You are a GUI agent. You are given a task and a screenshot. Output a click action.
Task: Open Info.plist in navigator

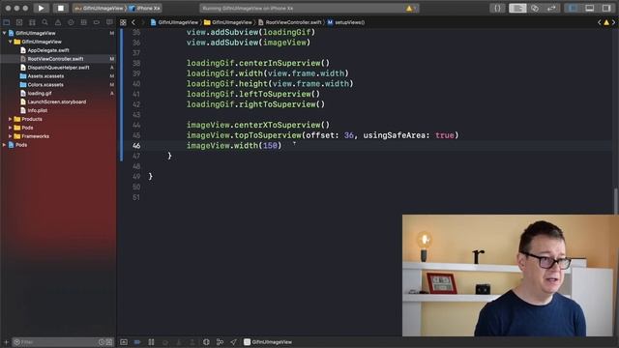pyautogui.click(x=38, y=110)
